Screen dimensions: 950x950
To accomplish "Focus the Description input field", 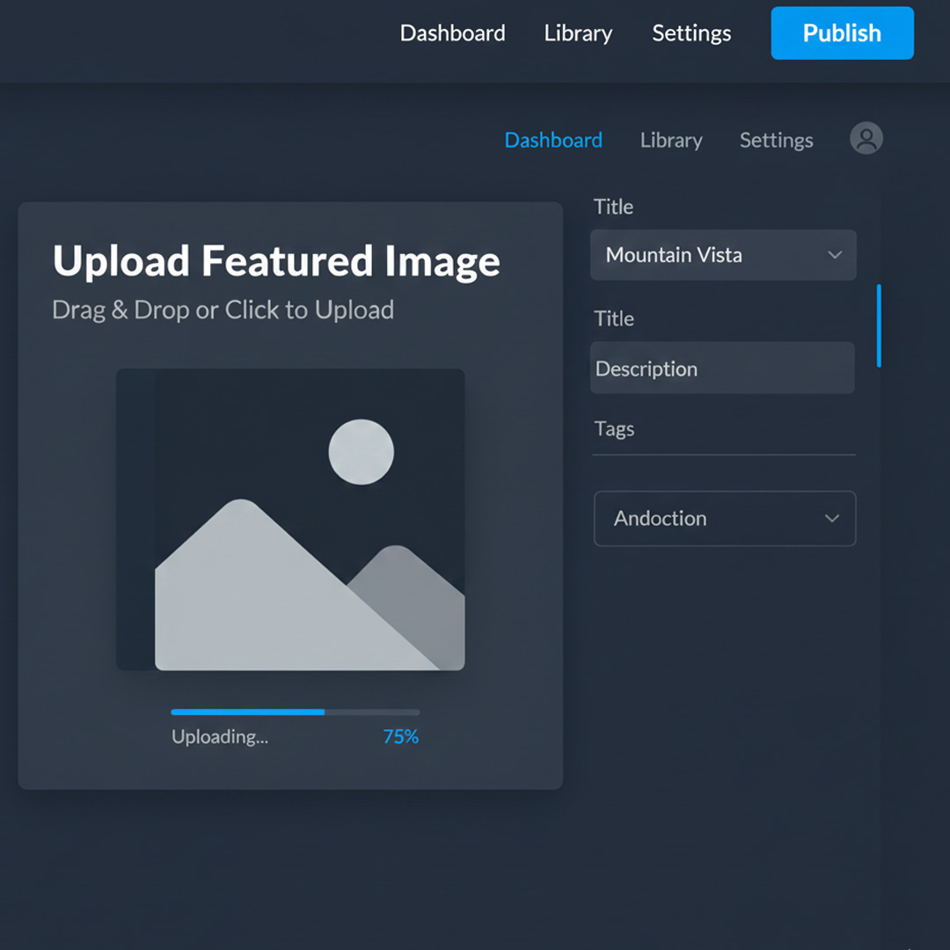I will pos(722,369).
